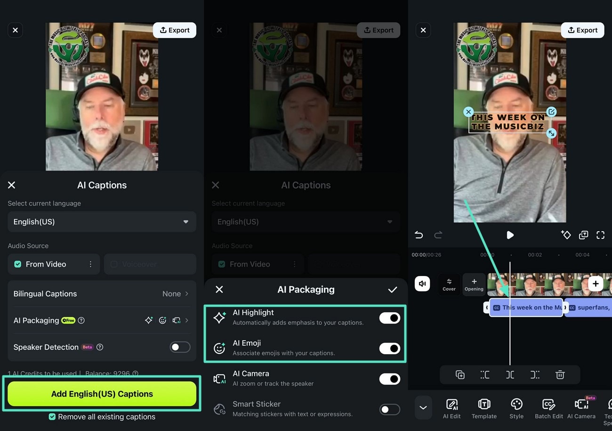612x431 pixels.
Task: Tap the Add English(US) Captions button
Action: click(x=102, y=394)
